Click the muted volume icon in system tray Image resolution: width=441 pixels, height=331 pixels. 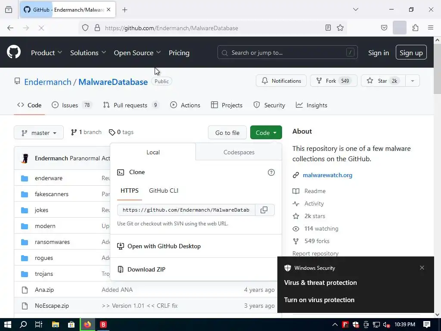(x=386, y=325)
